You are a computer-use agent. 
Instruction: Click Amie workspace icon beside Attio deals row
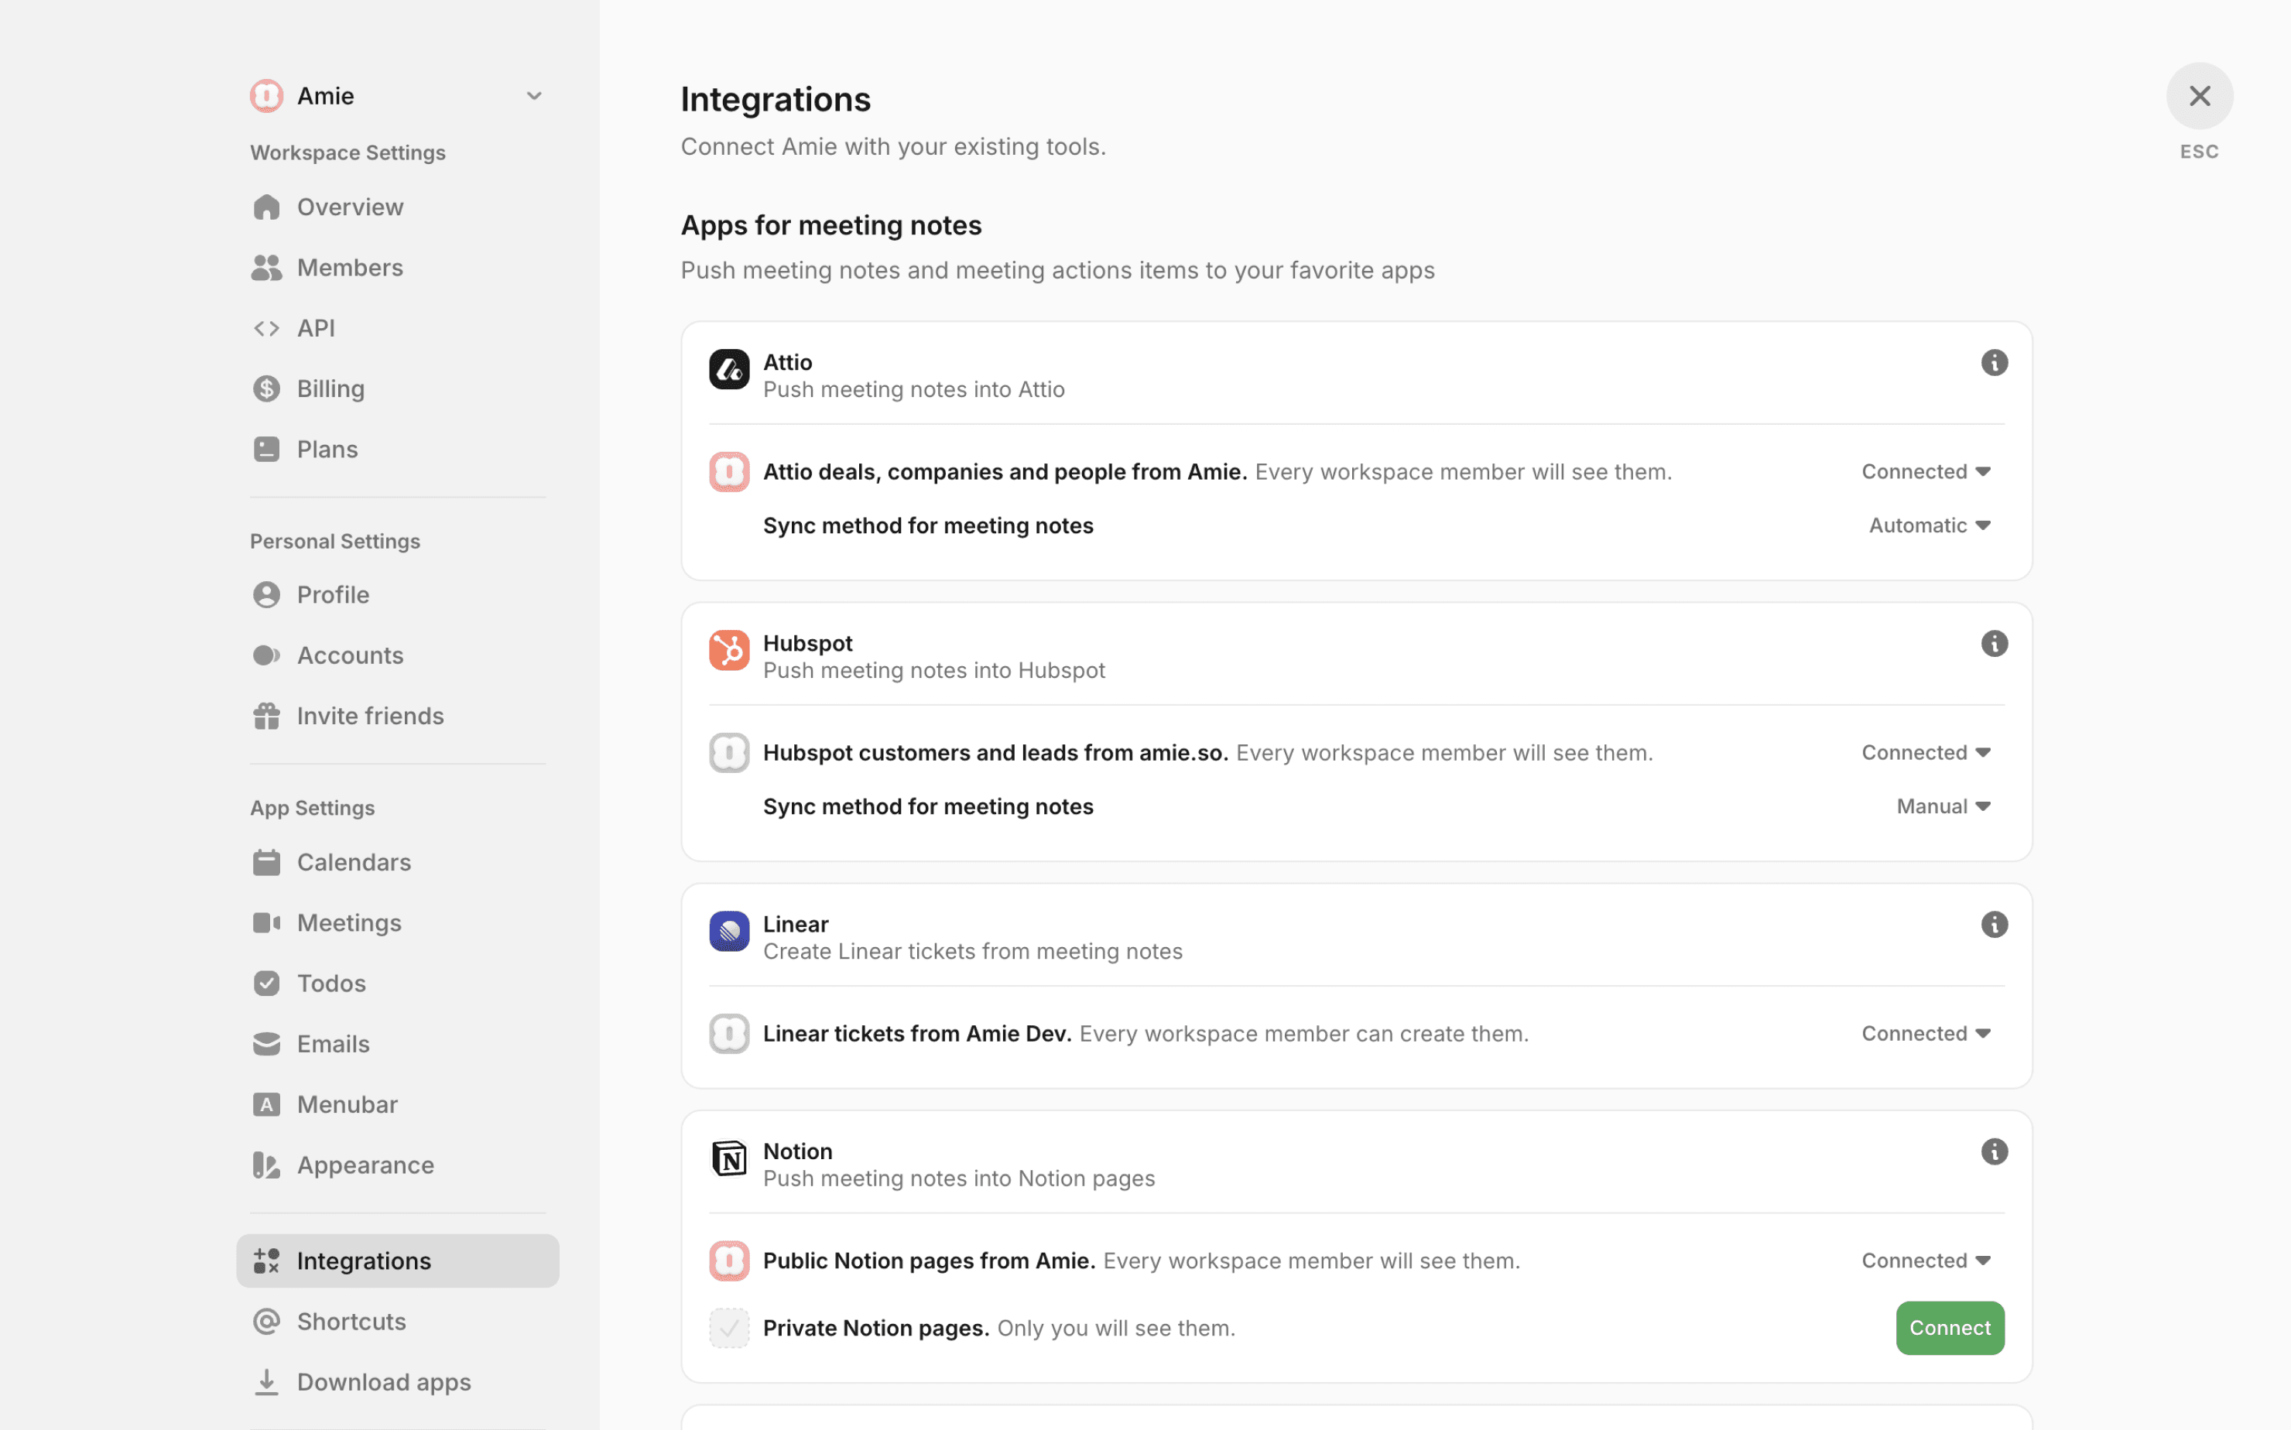tap(728, 471)
